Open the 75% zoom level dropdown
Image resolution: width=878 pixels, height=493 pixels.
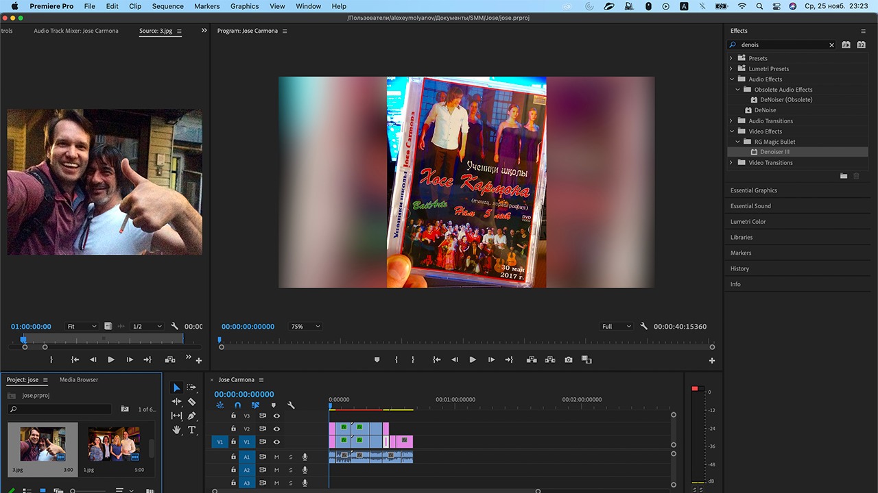click(x=305, y=327)
